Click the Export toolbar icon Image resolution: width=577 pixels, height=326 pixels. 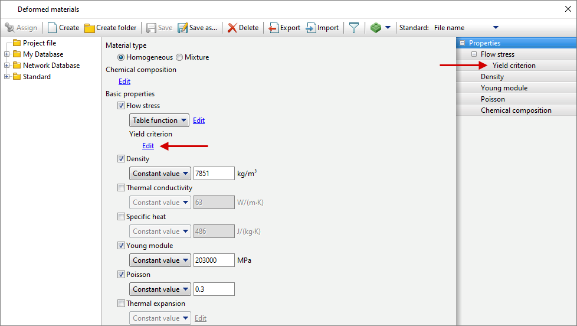click(x=274, y=28)
